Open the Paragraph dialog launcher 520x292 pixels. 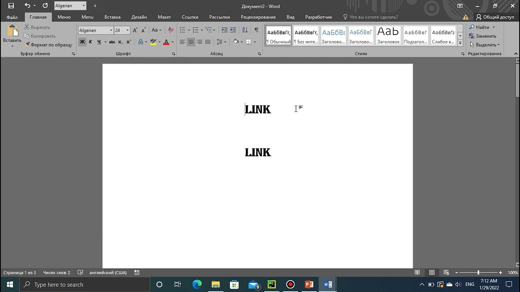click(259, 54)
